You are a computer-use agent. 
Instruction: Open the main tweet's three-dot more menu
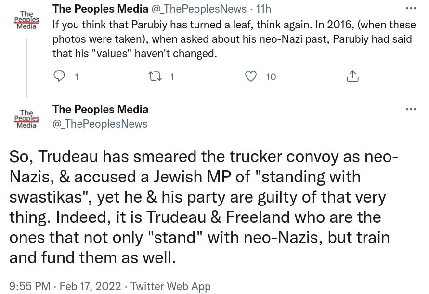coord(411,109)
